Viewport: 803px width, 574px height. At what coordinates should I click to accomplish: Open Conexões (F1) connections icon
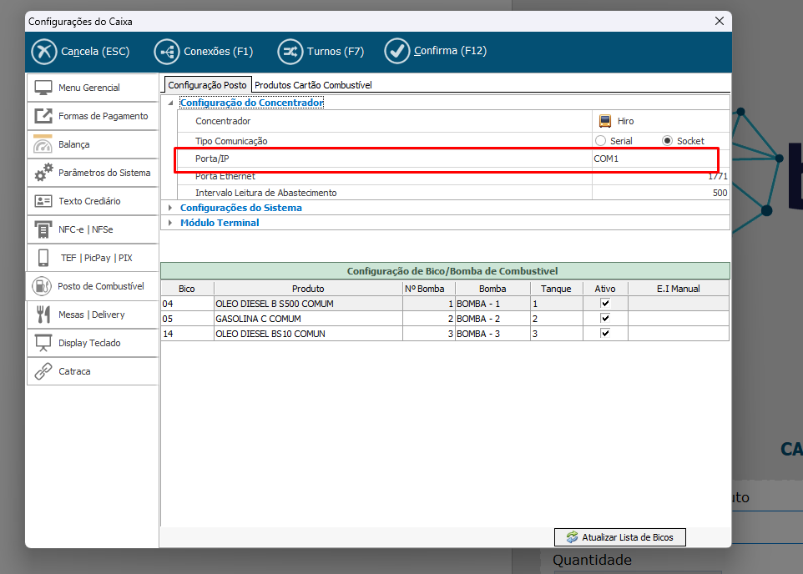tap(167, 52)
